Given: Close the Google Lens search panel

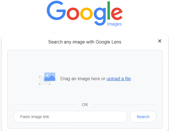Looking at the screenshot, I should [160, 41].
